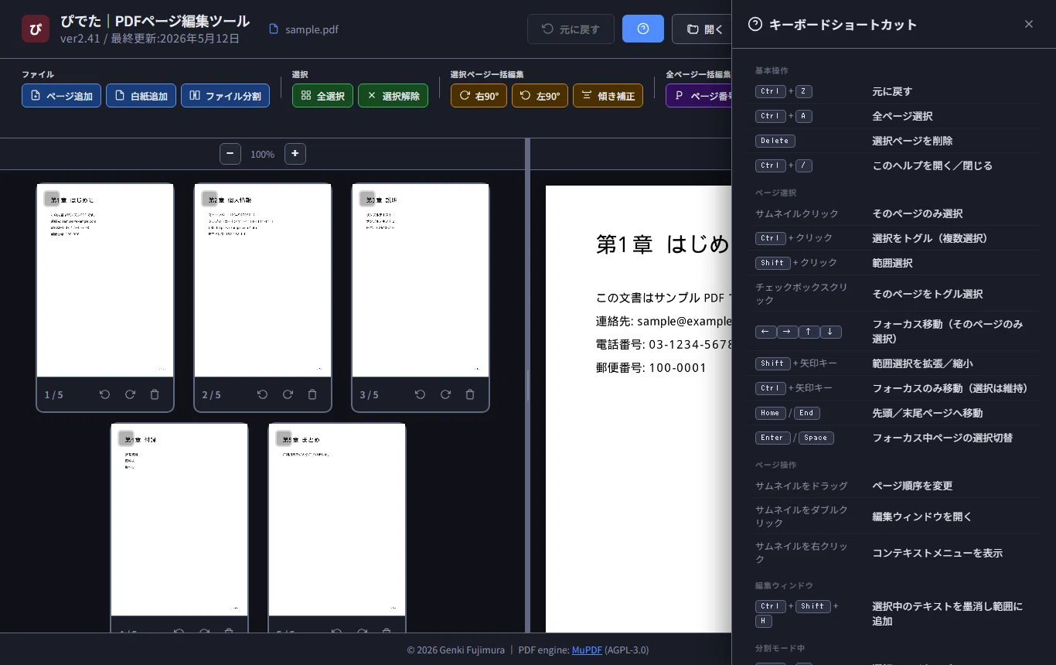Viewport: 1056px width, 665px height.
Task: Click the 第1章 はじめに preview heading
Action: tap(663, 244)
